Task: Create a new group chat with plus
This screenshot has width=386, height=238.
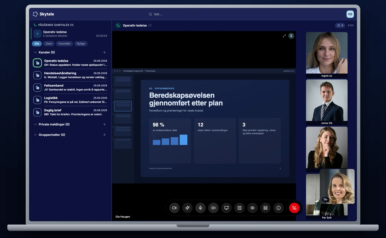Action: pyautogui.click(x=104, y=135)
